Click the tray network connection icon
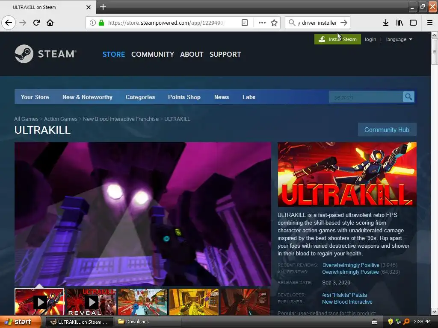This screenshot has height=328, width=438. coord(398,322)
